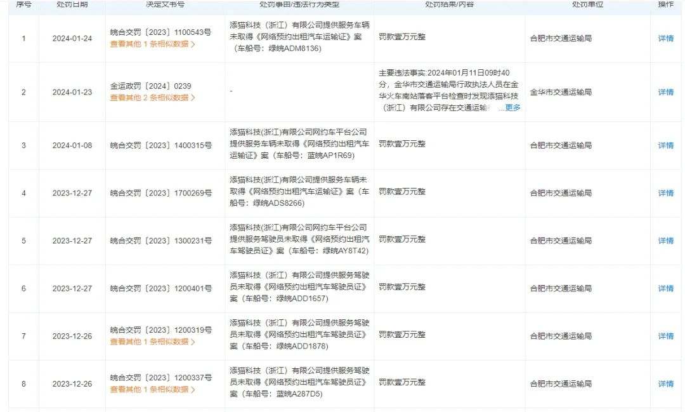This screenshot has height=412, width=685.
Task: Open details for record 金运政罚〔2024〕0239
Action: (x=665, y=92)
